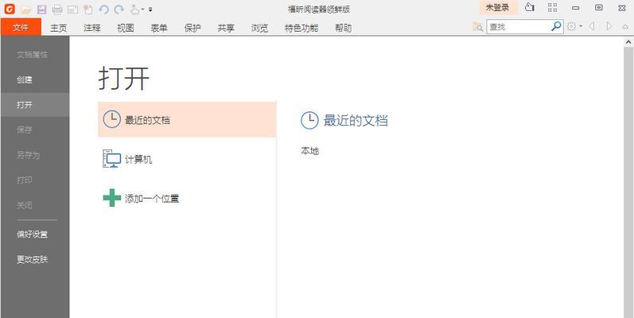Switch to the 特色功能 ribbon tab
This screenshot has height=318, width=634.
pyautogui.click(x=301, y=28)
